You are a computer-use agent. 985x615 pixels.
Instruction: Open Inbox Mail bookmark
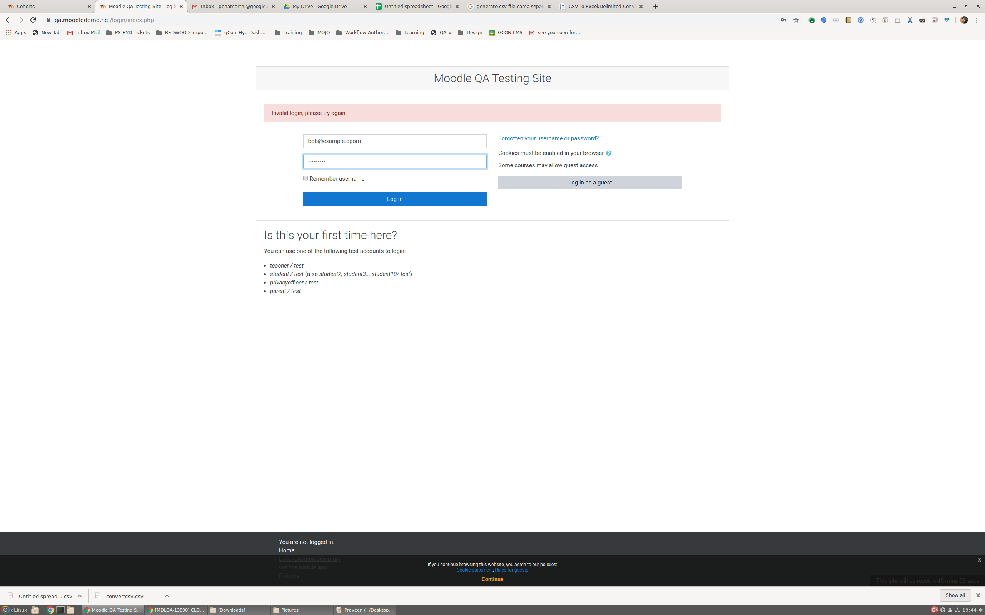(x=83, y=33)
